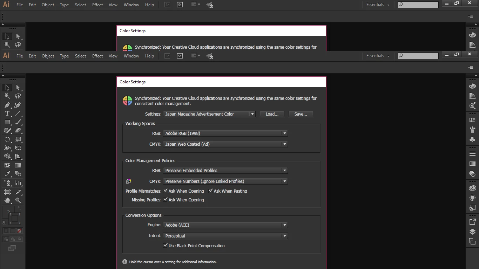The image size is (479, 269).
Task: Choose the Blend tool
Action: 18,174
